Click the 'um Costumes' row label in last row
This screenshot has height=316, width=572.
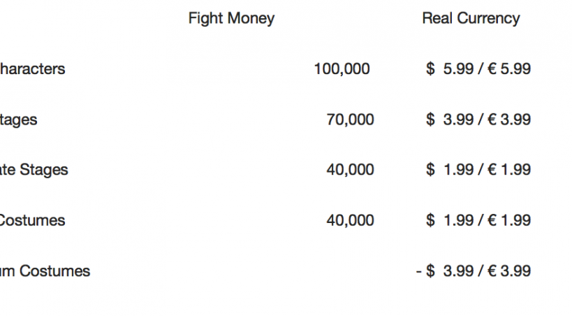45,271
